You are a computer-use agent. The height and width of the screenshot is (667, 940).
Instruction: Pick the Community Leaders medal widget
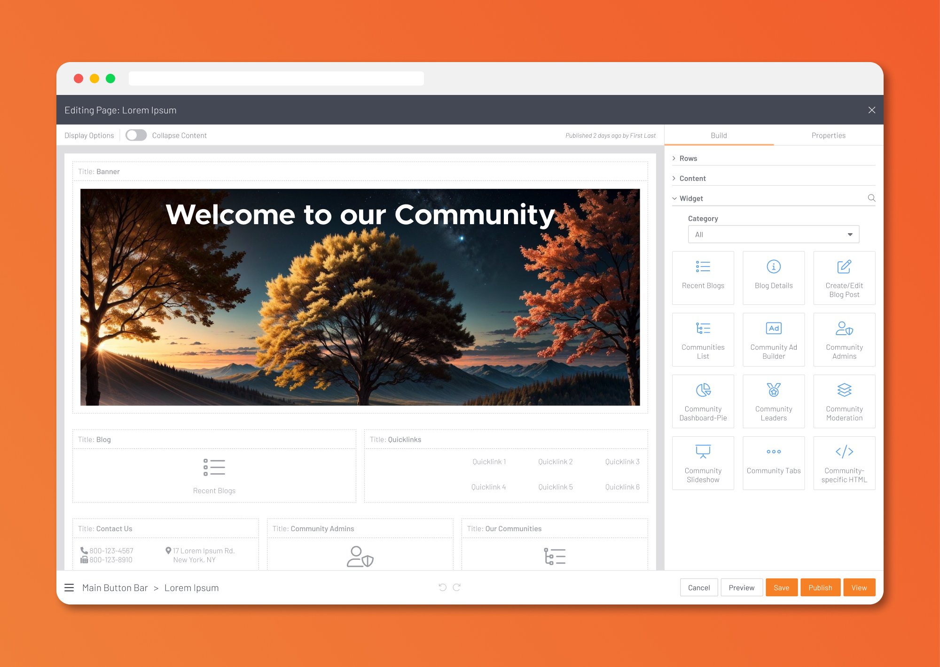(x=773, y=401)
